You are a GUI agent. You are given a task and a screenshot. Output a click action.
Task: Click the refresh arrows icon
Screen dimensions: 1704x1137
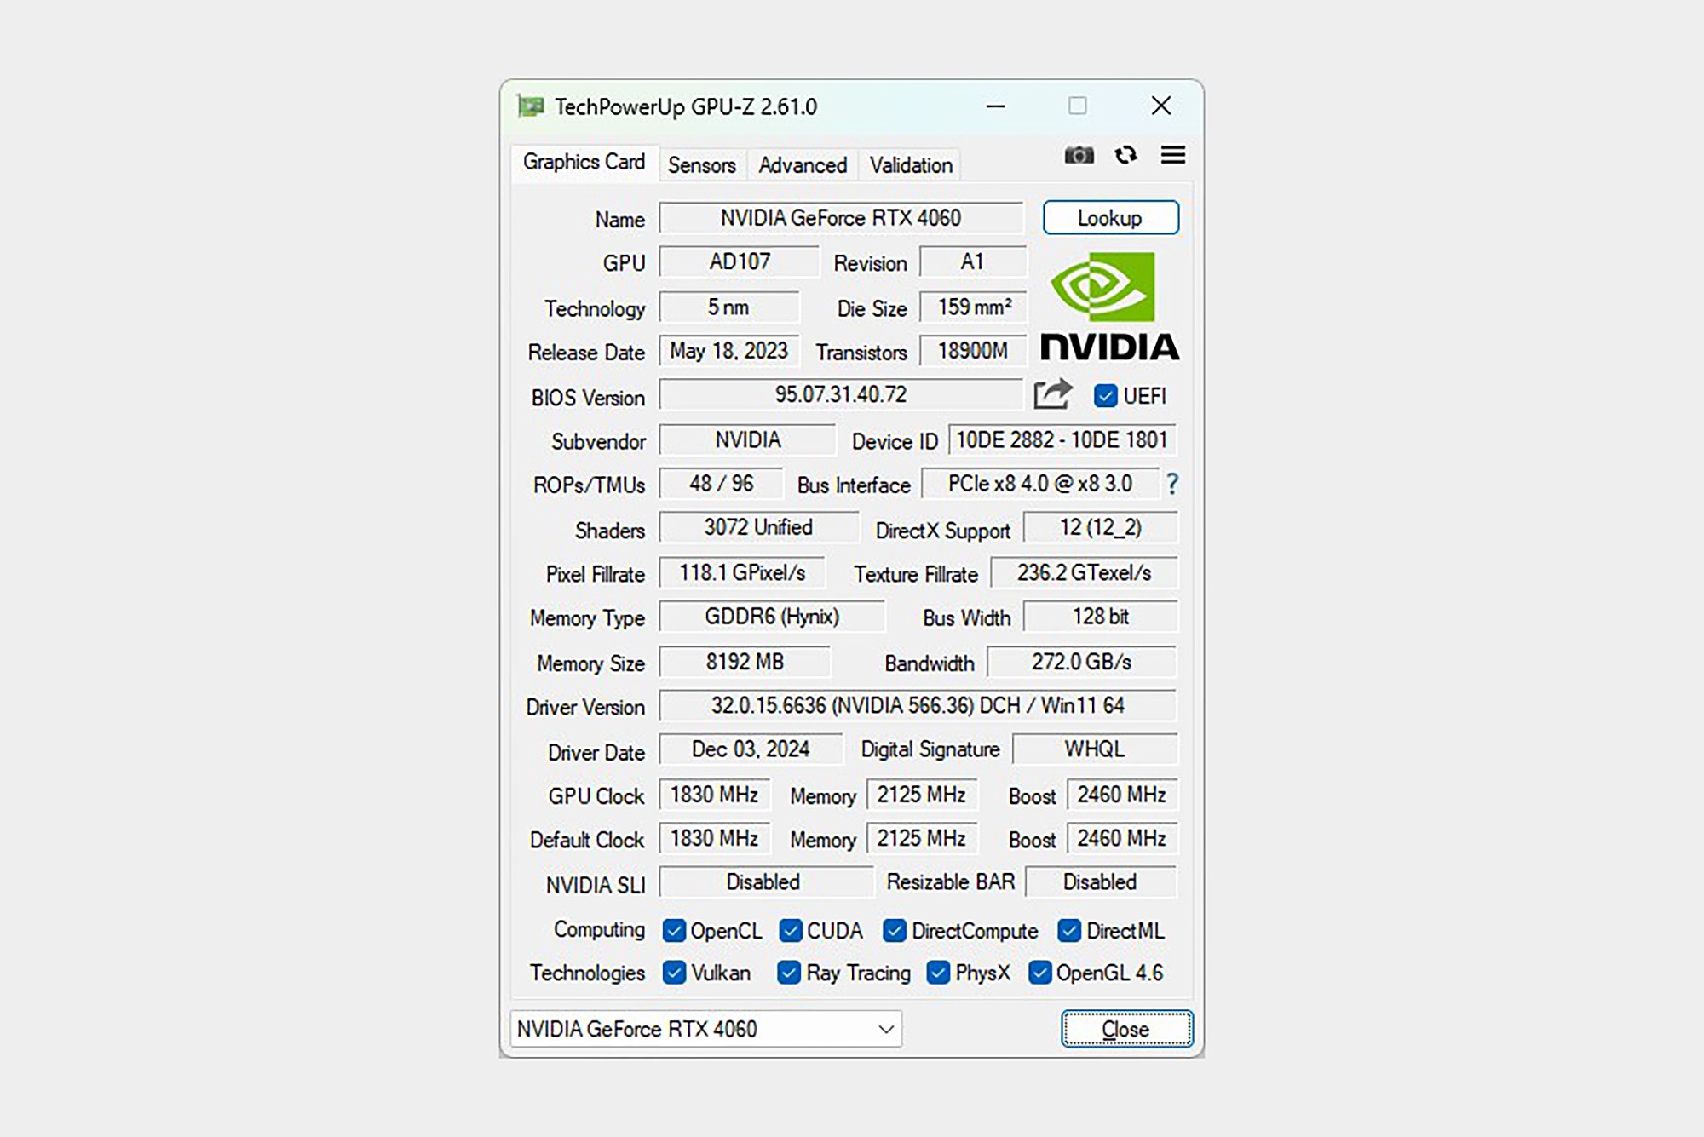click(x=1125, y=155)
